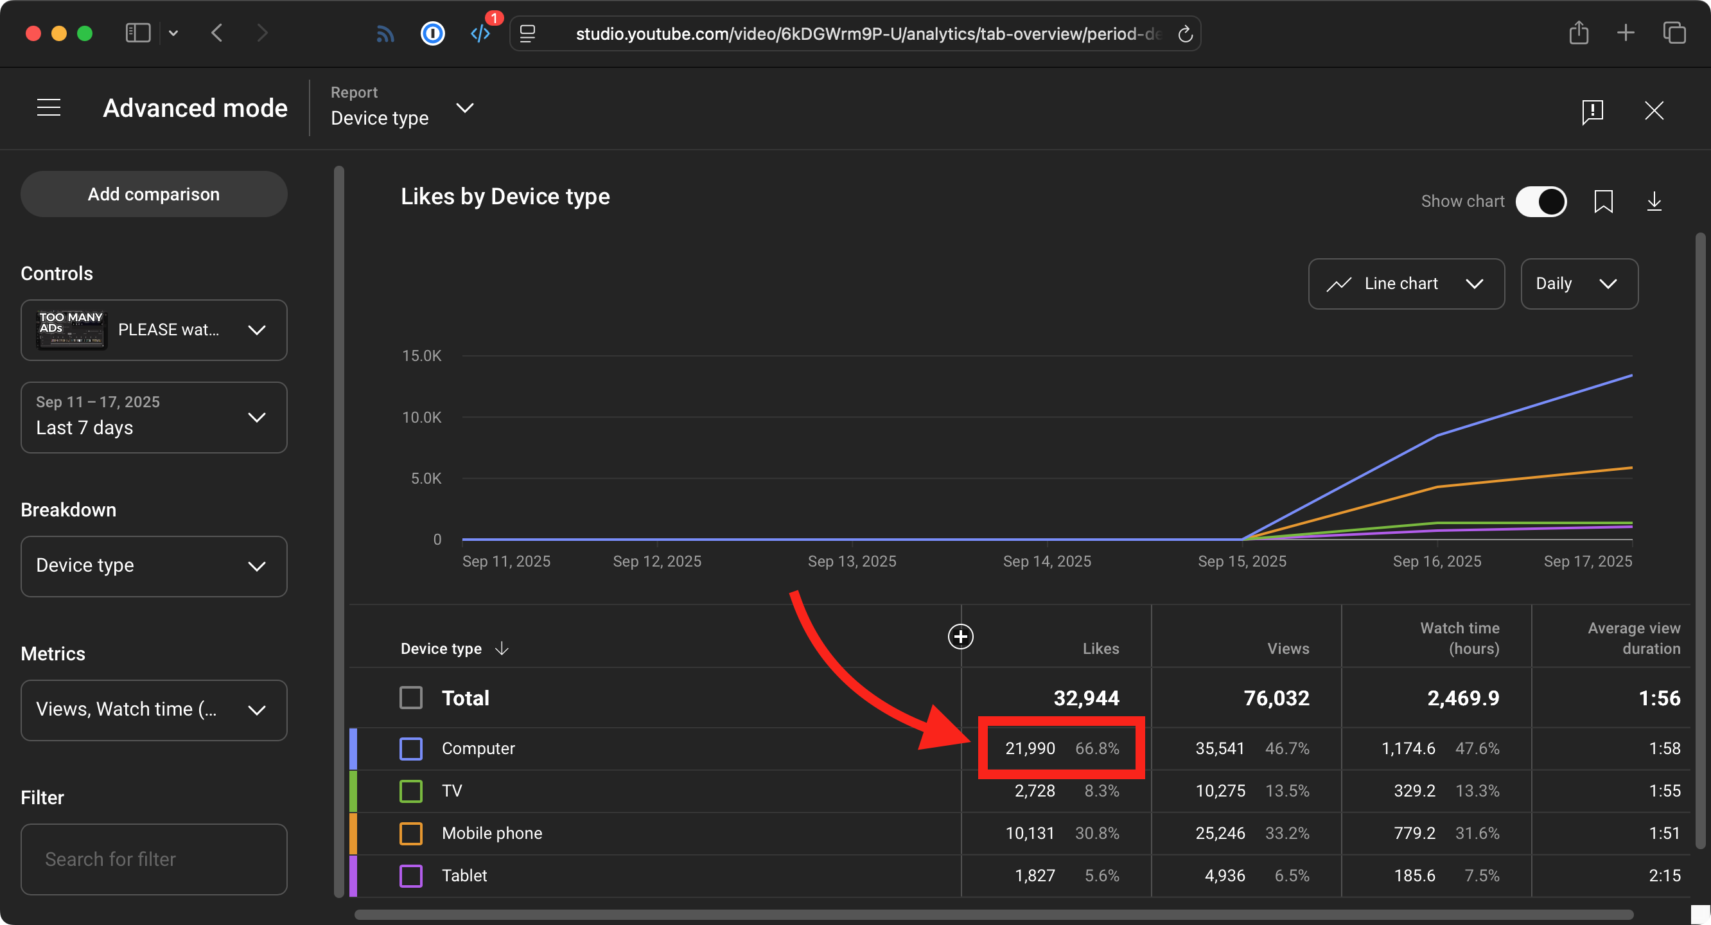Image resolution: width=1711 pixels, height=925 pixels.
Task: Download the current report data
Action: point(1654,201)
